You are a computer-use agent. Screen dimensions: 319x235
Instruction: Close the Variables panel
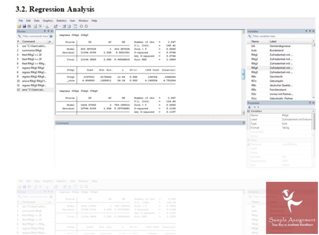click(313, 31)
